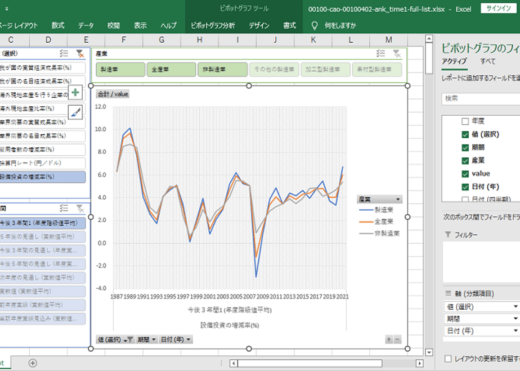Viewport: 520px width, 371px height.
Task: Select 海外現地生産比率(%) slicer item
Action: [x=42, y=108]
